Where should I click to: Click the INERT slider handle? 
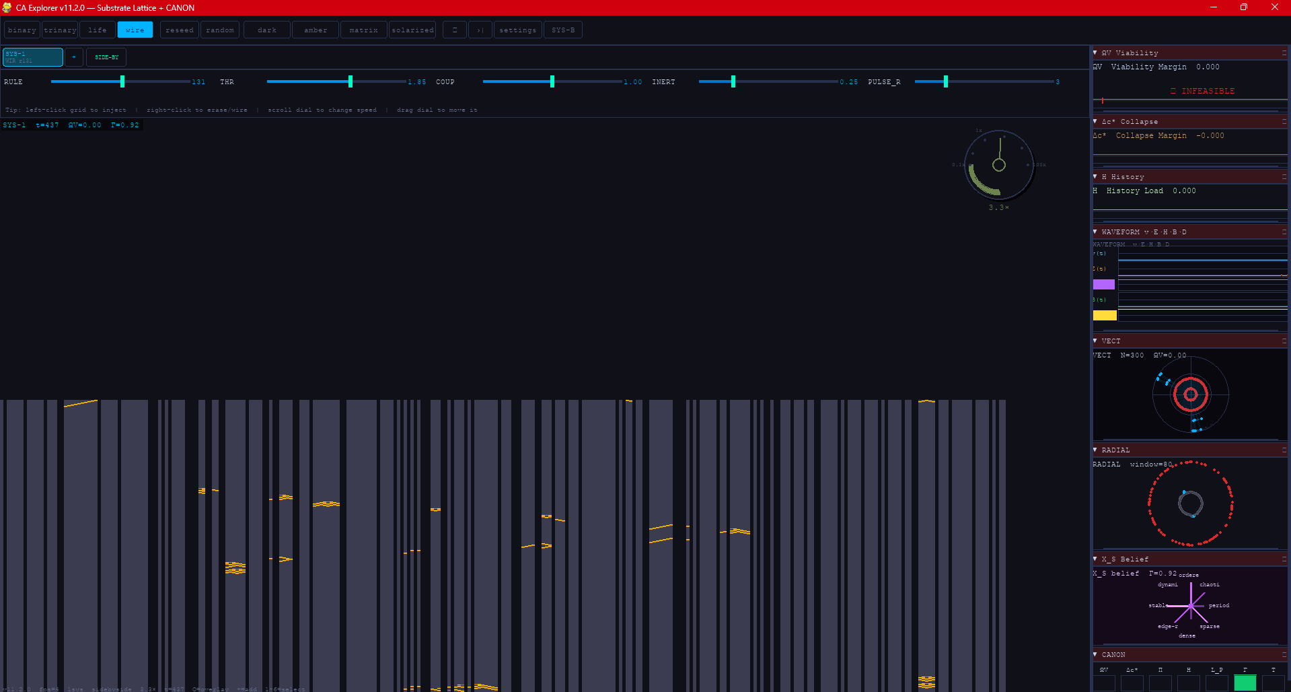(x=733, y=81)
